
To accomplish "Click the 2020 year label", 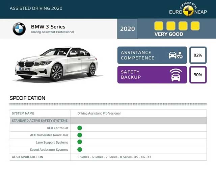I will [x=127, y=29].
